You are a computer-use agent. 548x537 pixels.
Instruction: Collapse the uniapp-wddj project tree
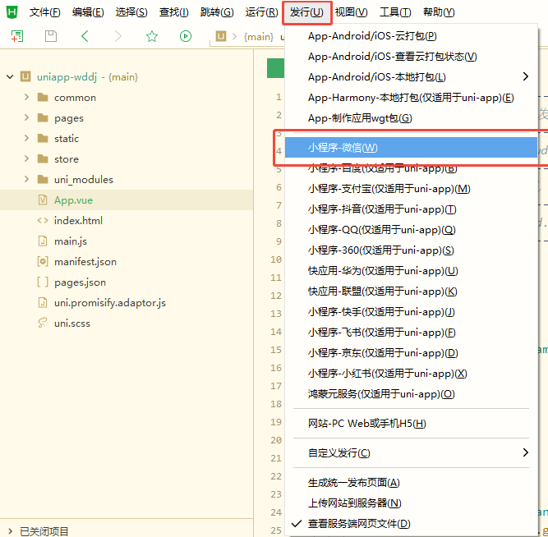pyautogui.click(x=10, y=76)
